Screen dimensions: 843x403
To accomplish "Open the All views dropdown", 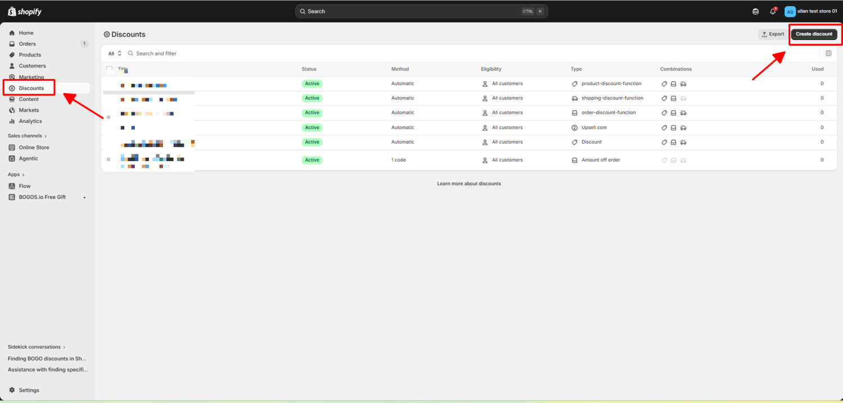I will (x=115, y=53).
